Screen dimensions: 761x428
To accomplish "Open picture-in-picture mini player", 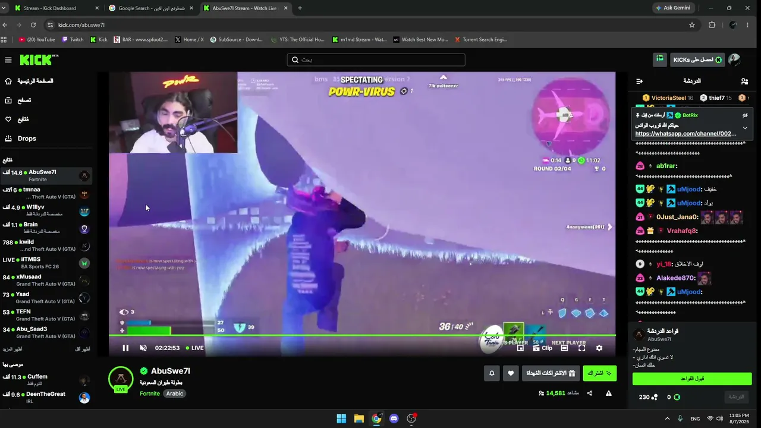I will click(x=520, y=348).
